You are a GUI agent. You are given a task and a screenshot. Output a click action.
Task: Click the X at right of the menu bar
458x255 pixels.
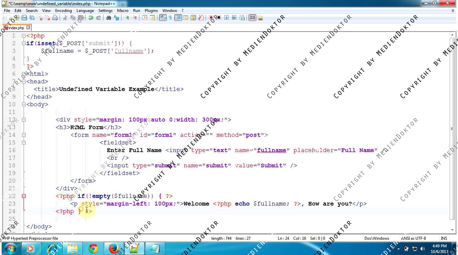click(453, 11)
